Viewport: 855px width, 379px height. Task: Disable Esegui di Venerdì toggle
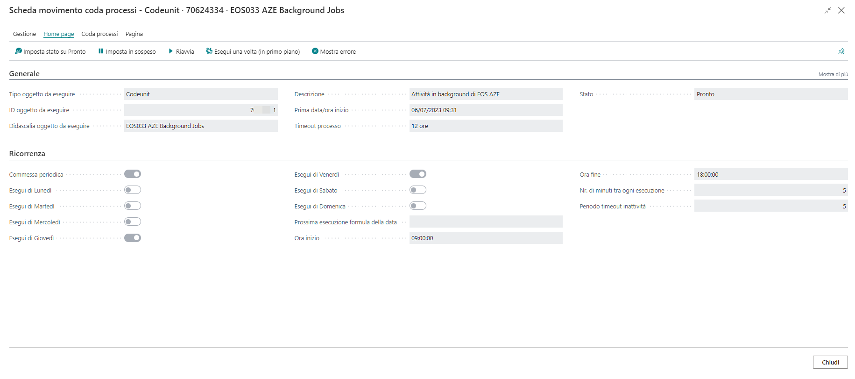coord(417,174)
